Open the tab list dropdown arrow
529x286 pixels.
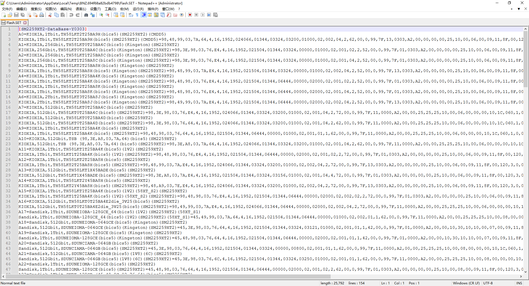(x=519, y=9)
